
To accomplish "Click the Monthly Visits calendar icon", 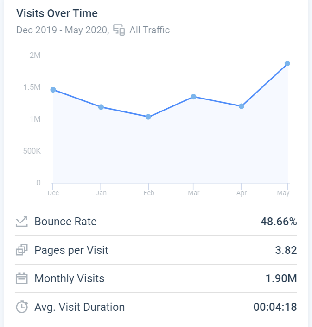I will click(x=22, y=278).
